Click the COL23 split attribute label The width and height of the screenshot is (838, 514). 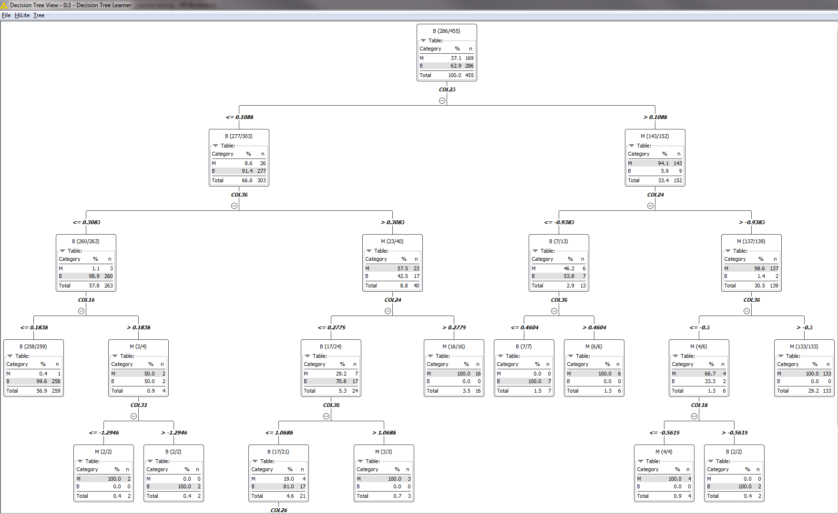(447, 89)
